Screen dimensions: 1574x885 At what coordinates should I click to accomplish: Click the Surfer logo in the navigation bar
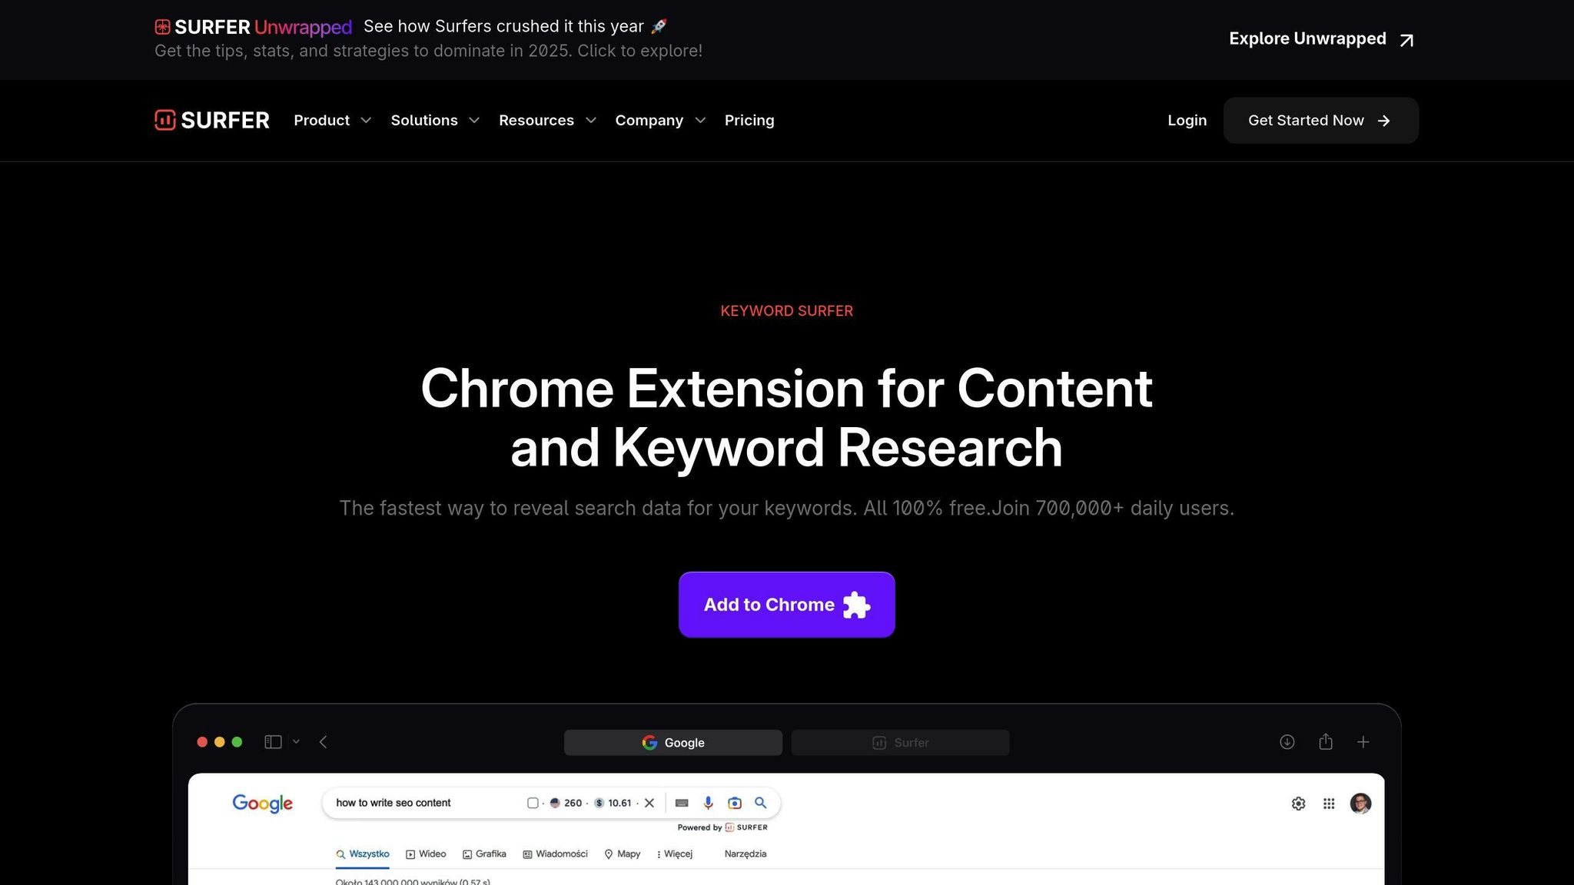coord(212,121)
